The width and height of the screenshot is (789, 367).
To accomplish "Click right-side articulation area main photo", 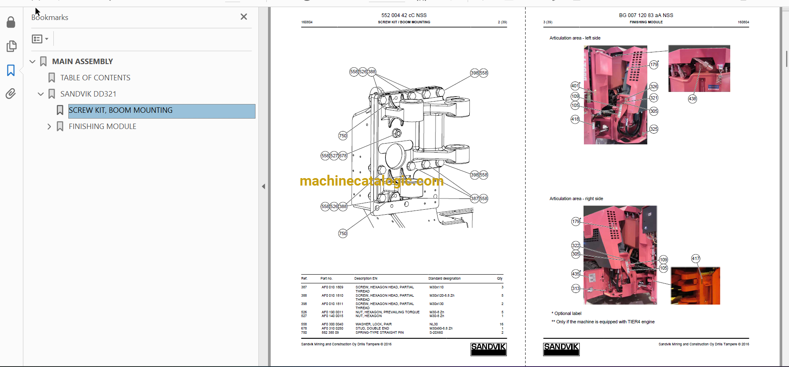I will pyautogui.click(x=620, y=255).
